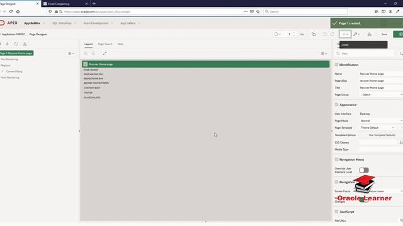Open the Shared Components icon in toolbar
The height and width of the screenshot is (226, 403).
pos(370,34)
